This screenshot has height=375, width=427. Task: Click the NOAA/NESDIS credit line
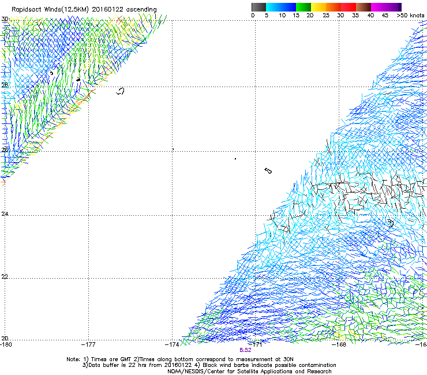(x=249, y=372)
